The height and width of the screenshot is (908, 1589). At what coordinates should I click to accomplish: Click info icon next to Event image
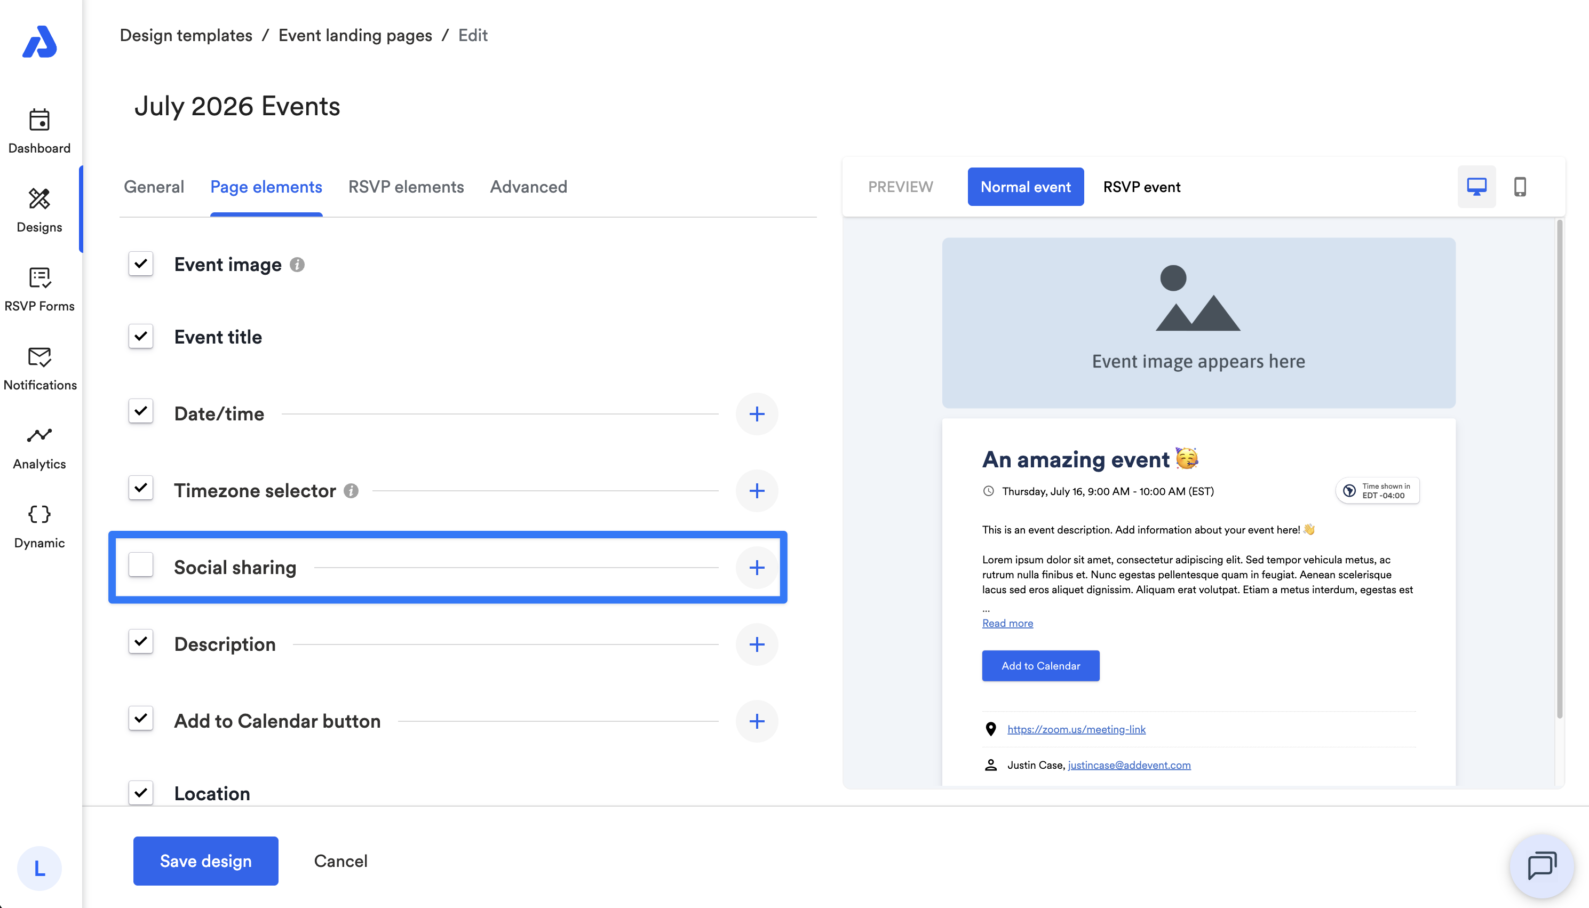tap(297, 265)
